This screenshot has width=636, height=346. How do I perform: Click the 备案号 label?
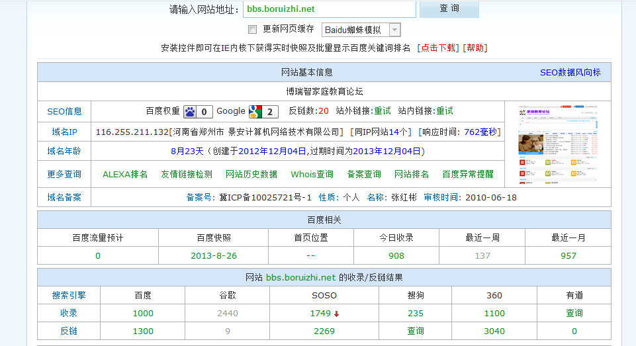click(x=201, y=198)
